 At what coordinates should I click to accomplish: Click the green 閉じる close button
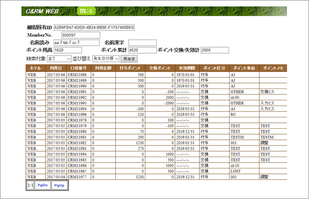[x=86, y=11]
